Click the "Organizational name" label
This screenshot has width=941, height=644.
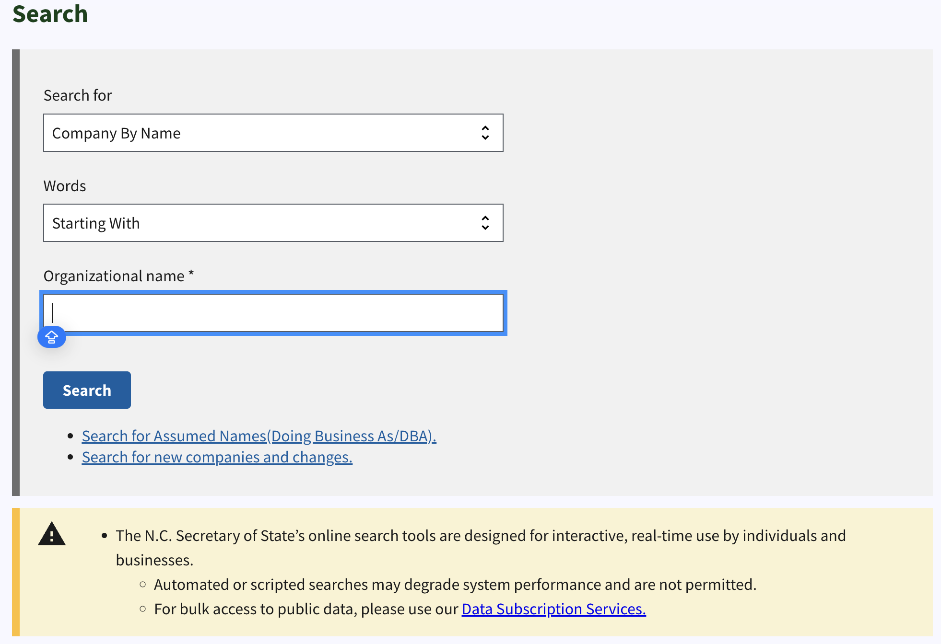114,276
